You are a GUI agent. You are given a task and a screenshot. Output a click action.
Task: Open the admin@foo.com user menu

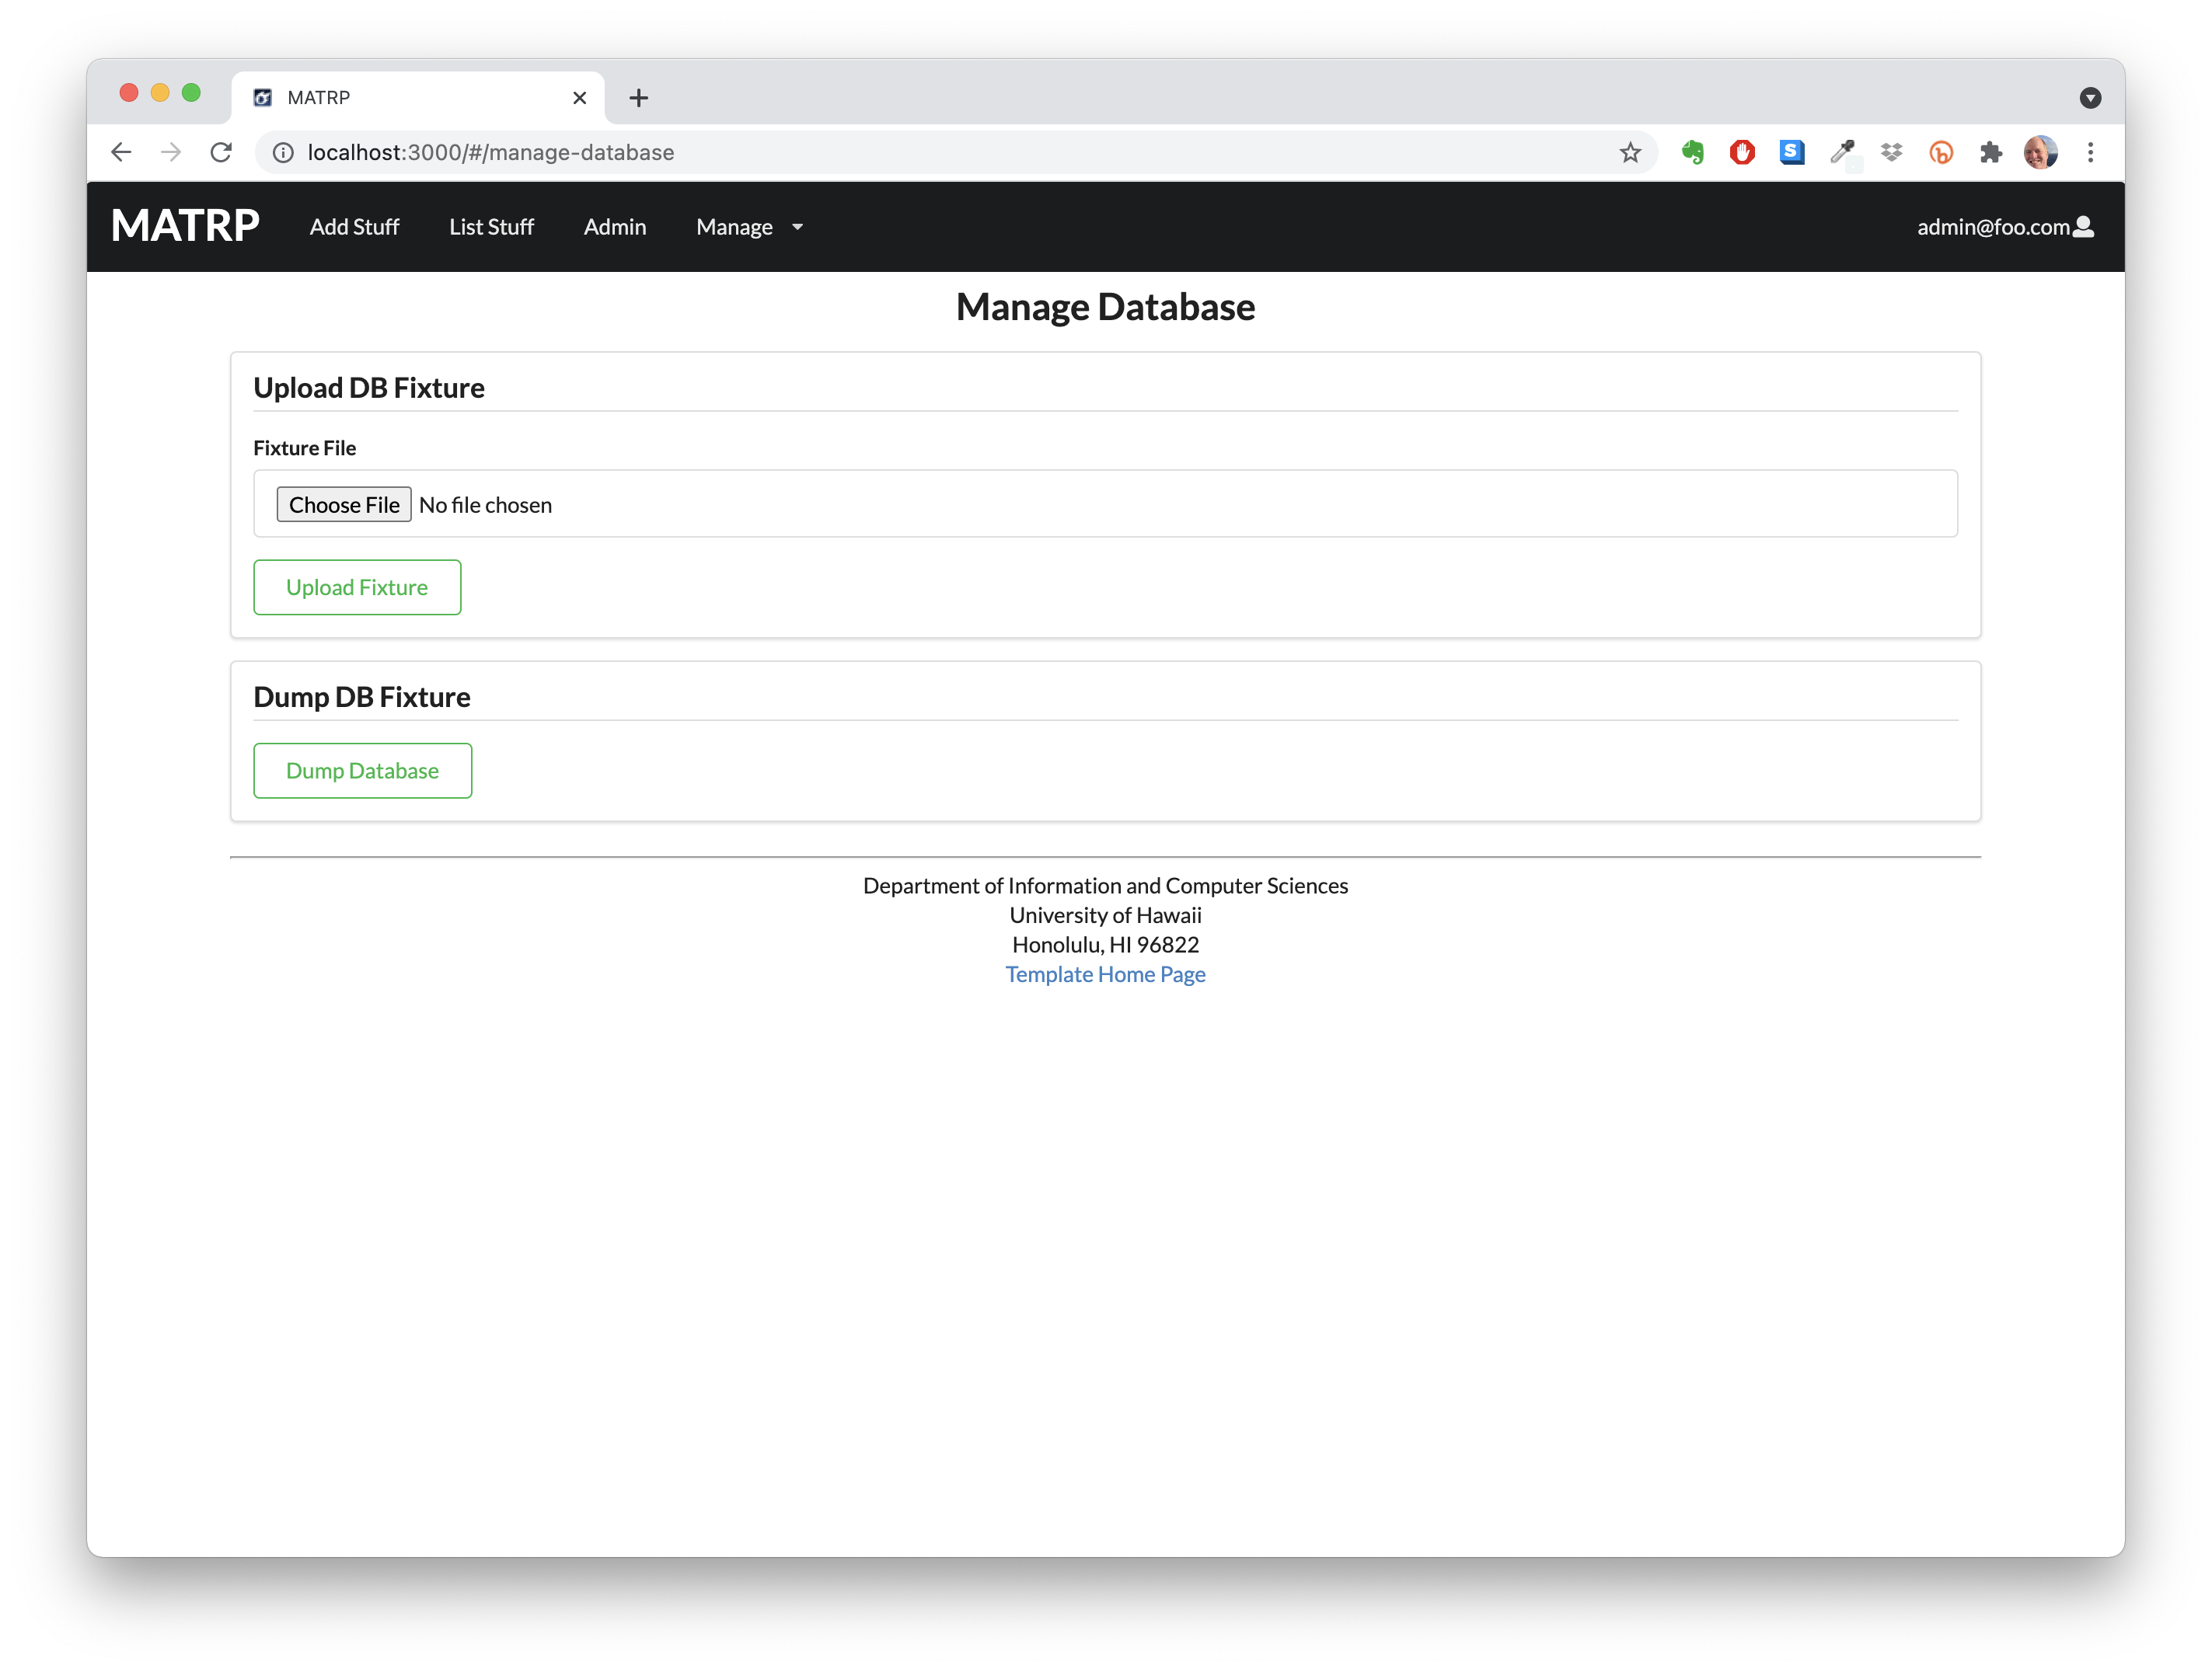pyautogui.click(x=2004, y=227)
